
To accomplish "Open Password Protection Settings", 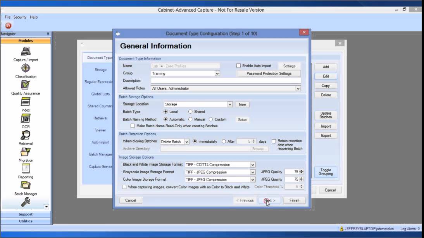I will click(x=269, y=74).
